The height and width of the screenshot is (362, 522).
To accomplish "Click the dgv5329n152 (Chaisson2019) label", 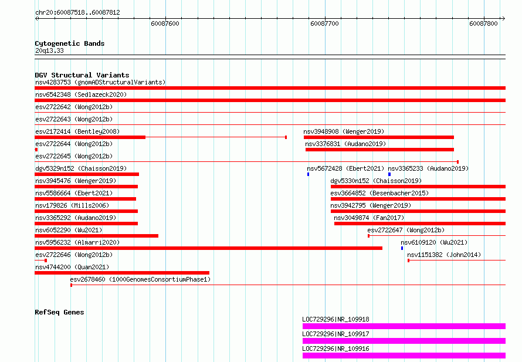I will 81,168.
